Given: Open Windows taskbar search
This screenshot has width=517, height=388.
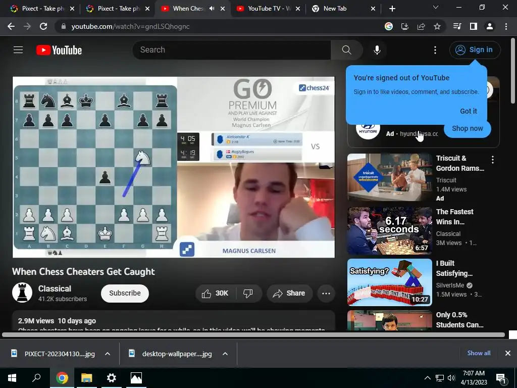Looking at the screenshot, I should point(36,378).
